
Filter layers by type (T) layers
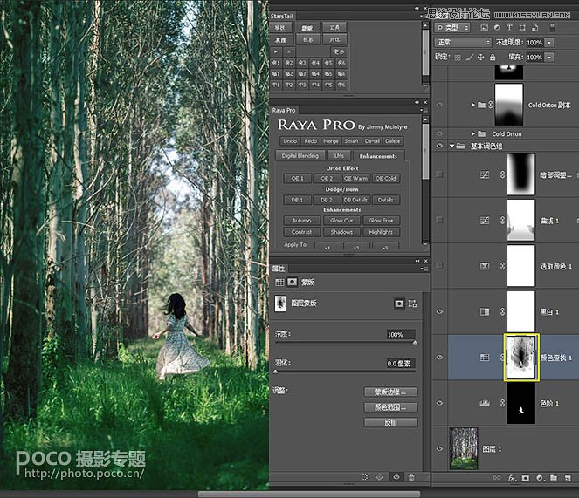509,28
